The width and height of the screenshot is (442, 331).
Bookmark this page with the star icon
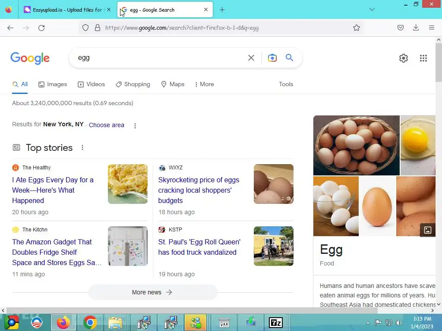(x=356, y=28)
